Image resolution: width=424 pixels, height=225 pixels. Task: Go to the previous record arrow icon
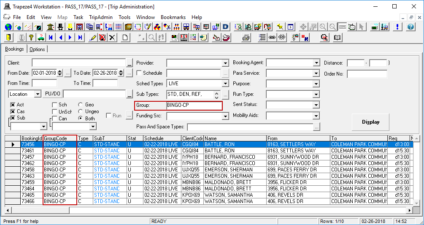click(x=61, y=38)
